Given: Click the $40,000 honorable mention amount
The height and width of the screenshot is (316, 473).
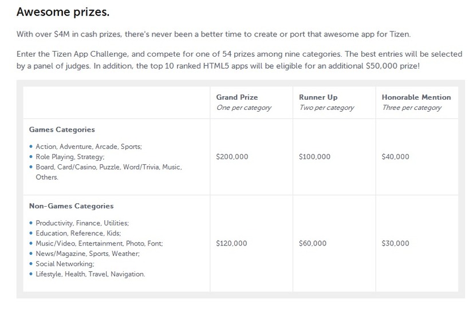Looking at the screenshot, I should click(x=396, y=156).
